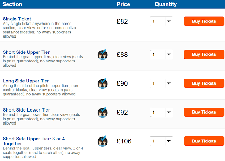The height and width of the screenshot is (161, 225).
Task: Open the Long Side Upper Tier link
Action: [26, 81]
